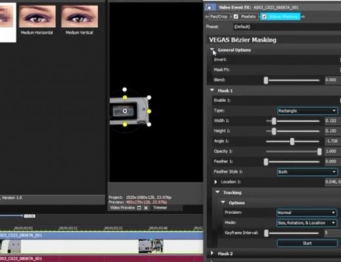341x262 pixels.
Task: Open the Pan/Crop effect in chain
Action: coord(219,16)
